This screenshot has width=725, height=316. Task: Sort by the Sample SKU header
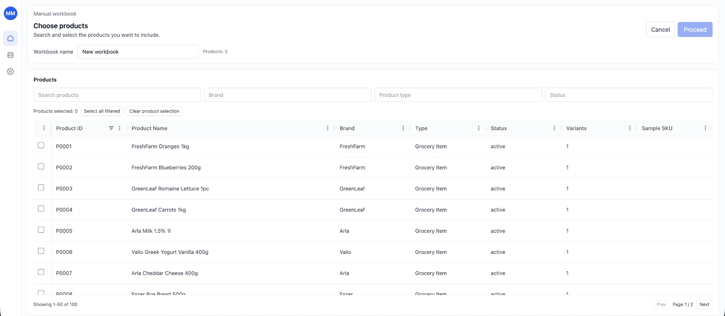coord(657,128)
